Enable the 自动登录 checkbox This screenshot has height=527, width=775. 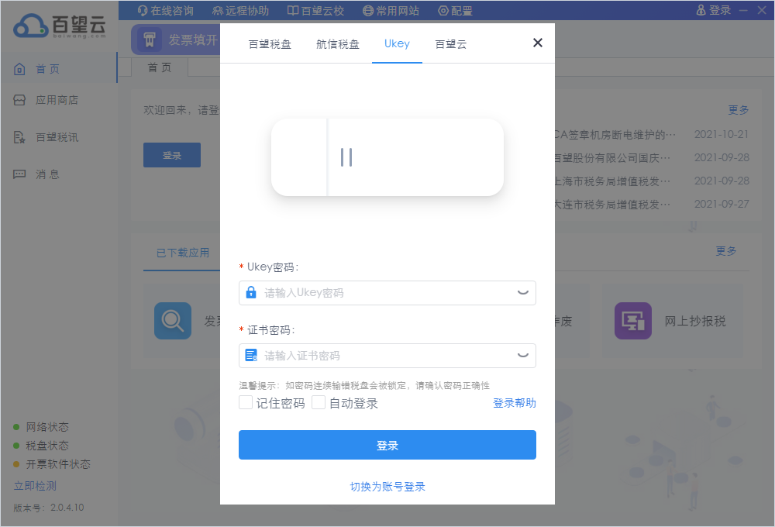coord(319,402)
